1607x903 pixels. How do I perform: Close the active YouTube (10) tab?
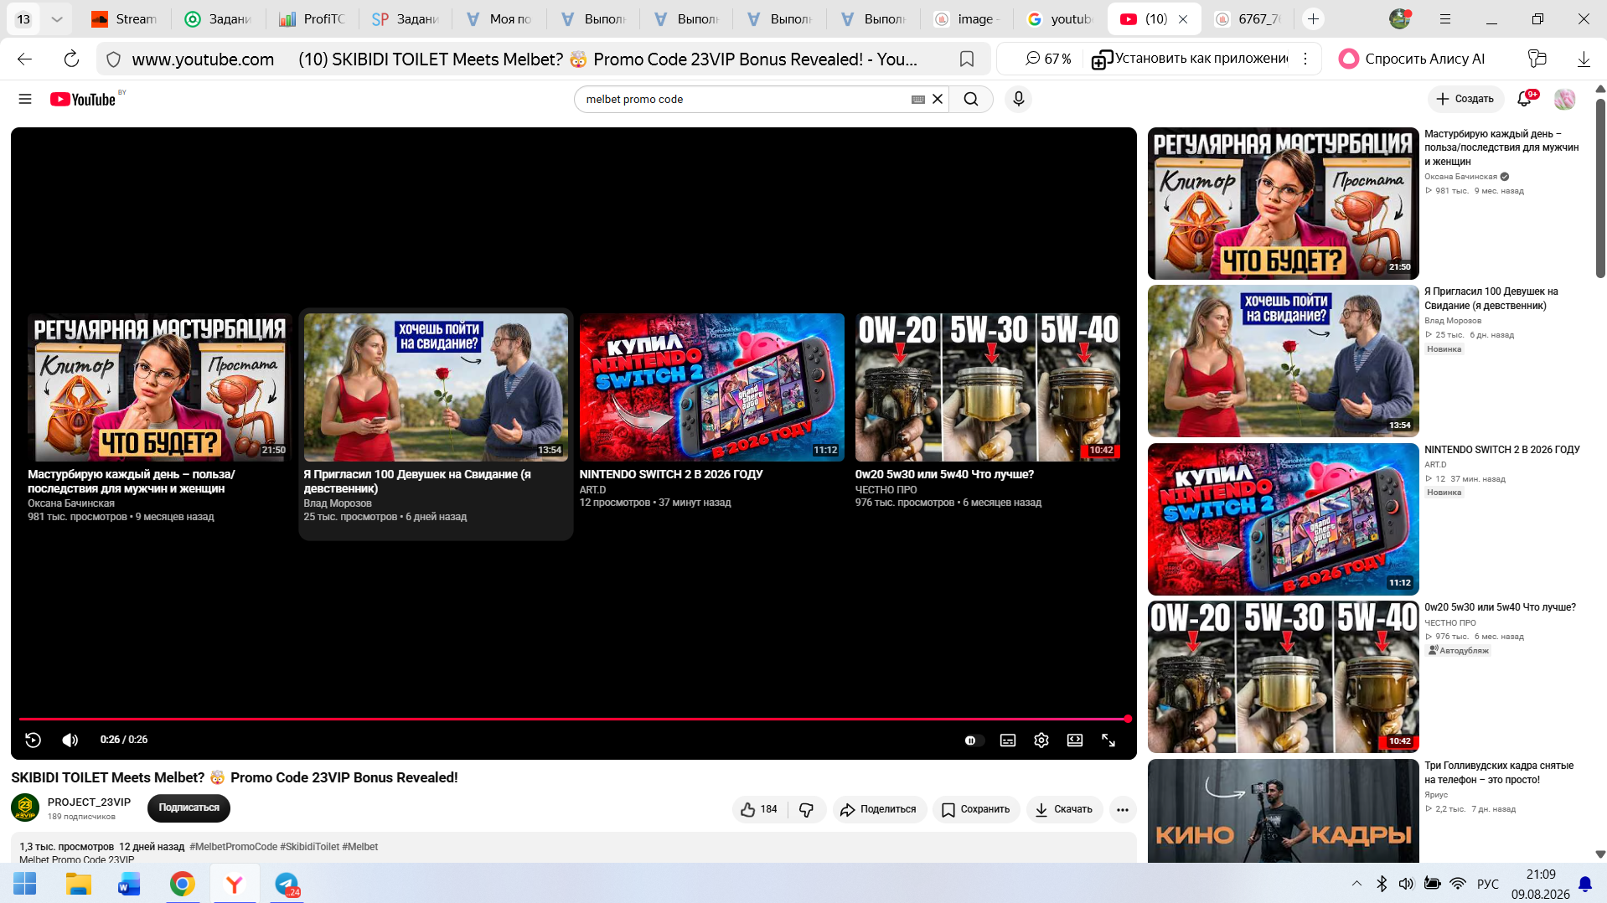click(x=1183, y=19)
